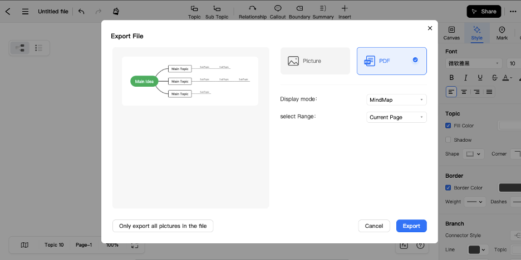The height and width of the screenshot is (260, 521).
Task: Select the format painter icon
Action: tap(116, 12)
